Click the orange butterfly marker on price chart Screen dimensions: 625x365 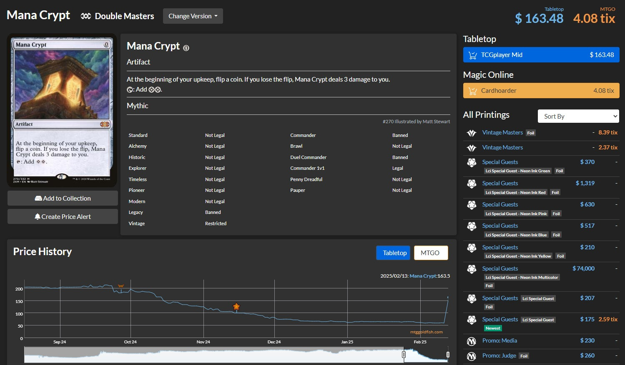[120, 286]
